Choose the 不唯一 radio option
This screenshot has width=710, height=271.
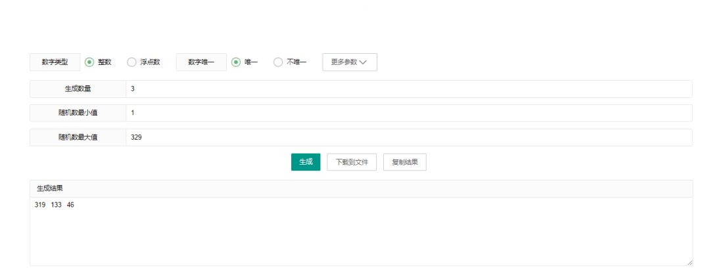(x=278, y=62)
